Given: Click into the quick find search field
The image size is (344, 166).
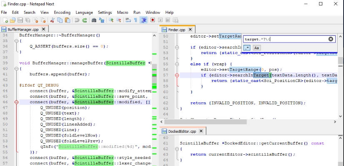Looking at the screenshot, I should pos(286,39).
